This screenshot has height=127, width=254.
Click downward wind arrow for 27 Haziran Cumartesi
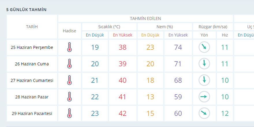point(204,80)
